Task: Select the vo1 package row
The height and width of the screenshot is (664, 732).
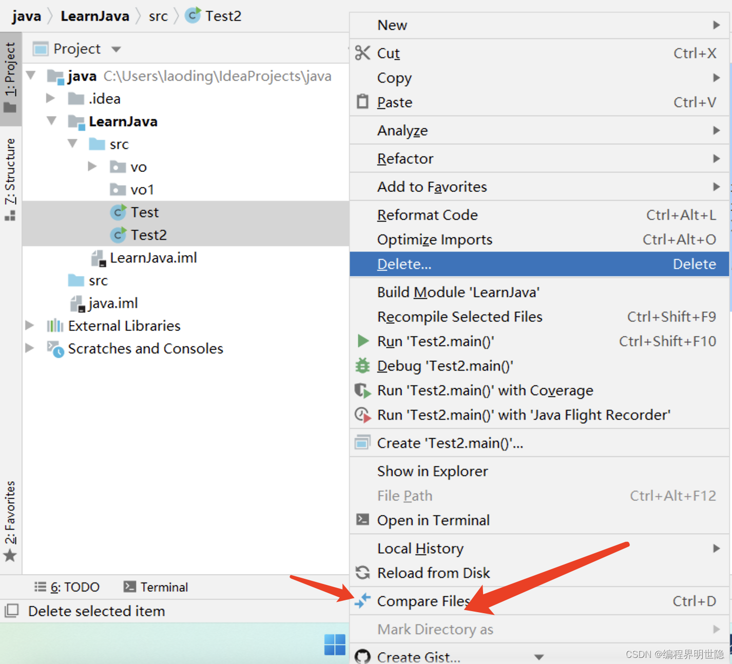Action: tap(186, 189)
